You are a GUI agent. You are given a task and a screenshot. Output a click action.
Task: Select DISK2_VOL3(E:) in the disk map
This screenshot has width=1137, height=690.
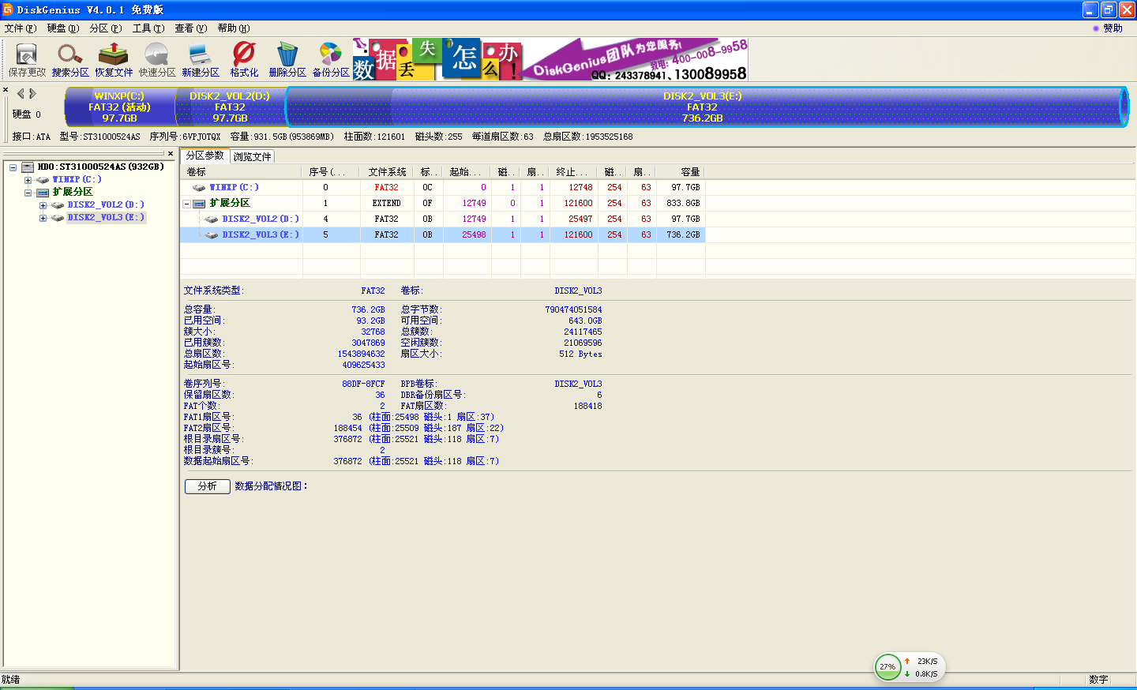702,107
